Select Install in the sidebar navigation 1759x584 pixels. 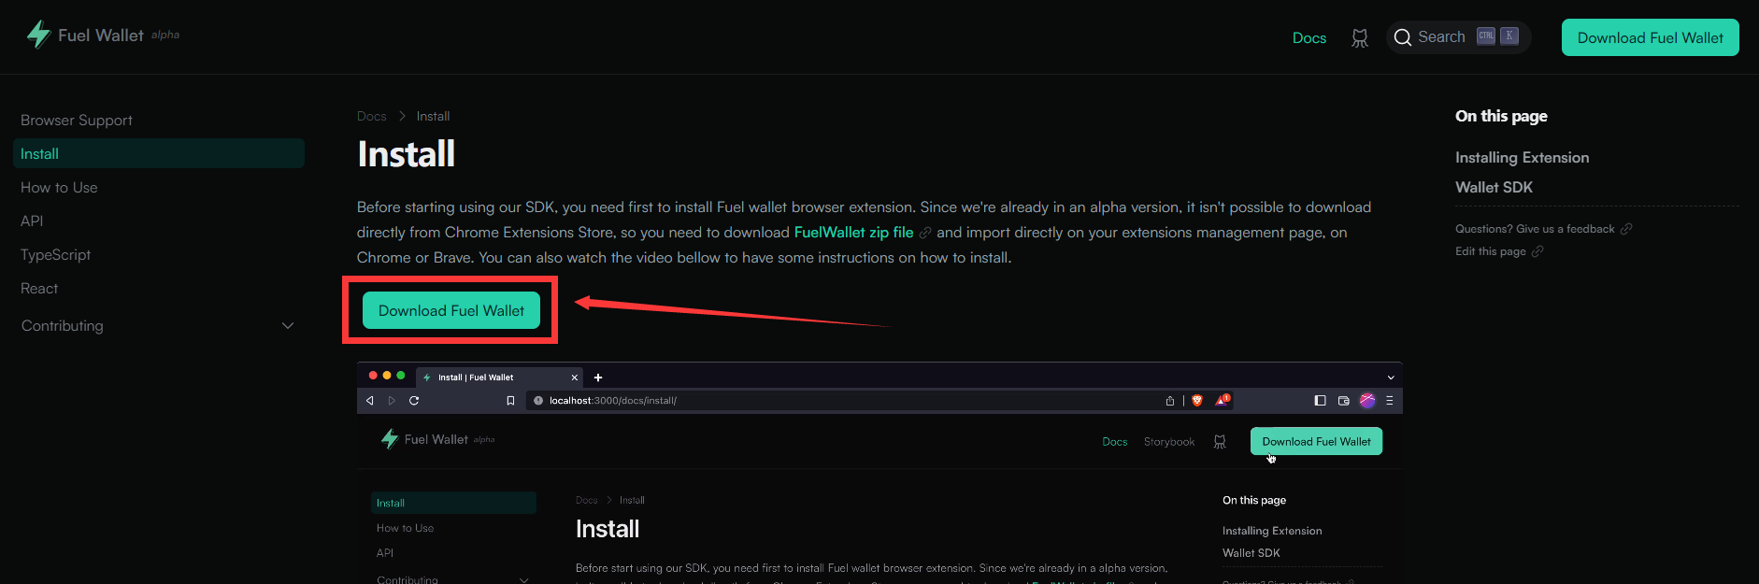[159, 153]
